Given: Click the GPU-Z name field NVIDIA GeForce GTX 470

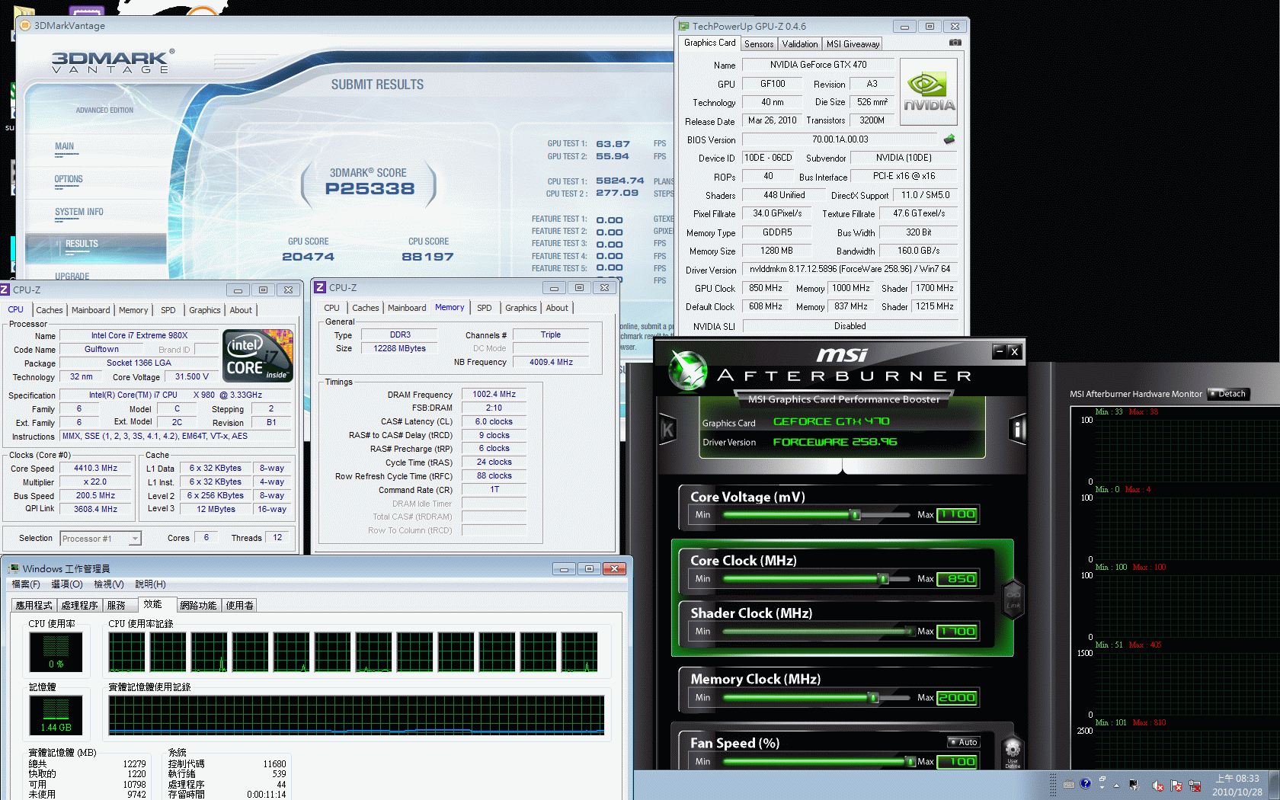Looking at the screenshot, I should point(818,65).
